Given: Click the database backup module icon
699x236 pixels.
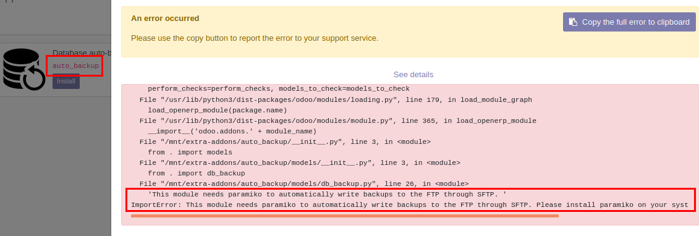Looking at the screenshot, I should pyautogui.click(x=23, y=69).
